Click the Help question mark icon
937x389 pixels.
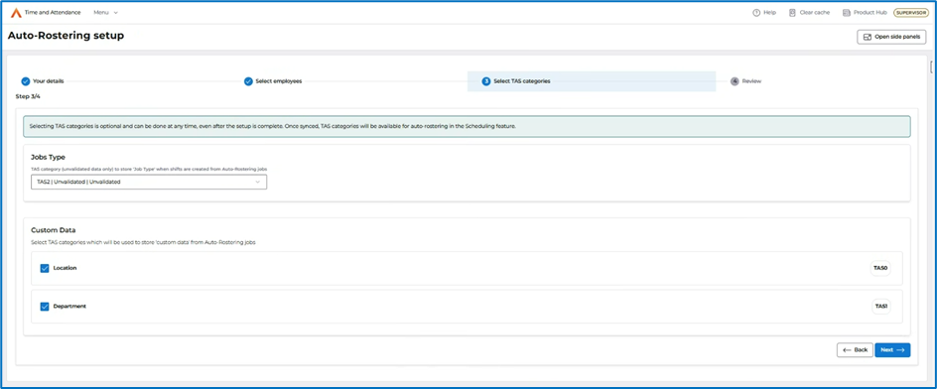(756, 13)
